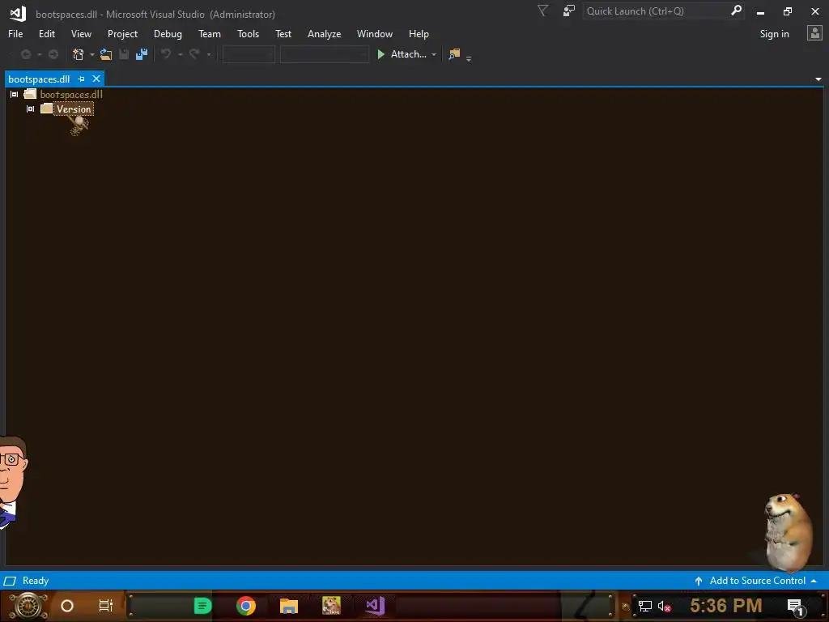Click the bootspaces.dll folder icon
Screen dimensions: 829x622
(x=30, y=94)
